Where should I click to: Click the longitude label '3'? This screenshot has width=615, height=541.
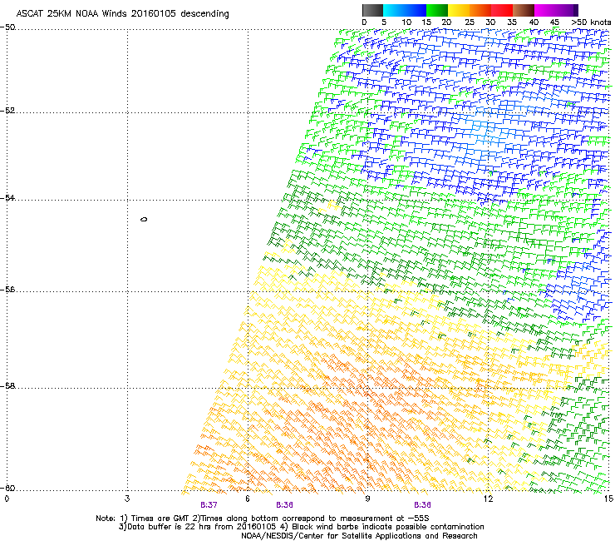pos(127,499)
